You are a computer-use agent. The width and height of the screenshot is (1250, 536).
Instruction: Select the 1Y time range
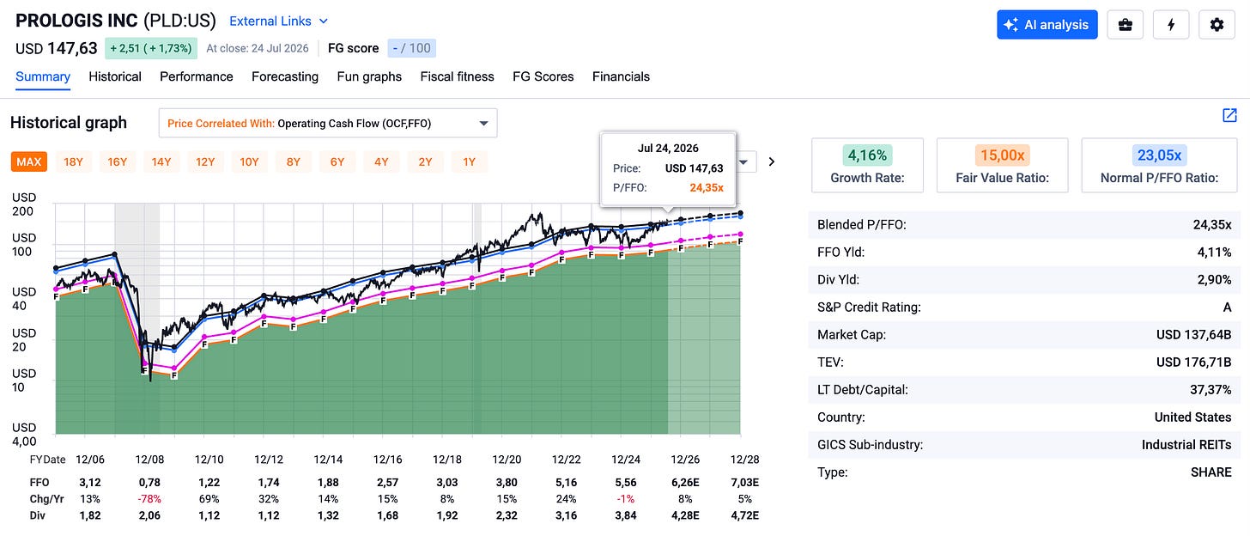[469, 161]
